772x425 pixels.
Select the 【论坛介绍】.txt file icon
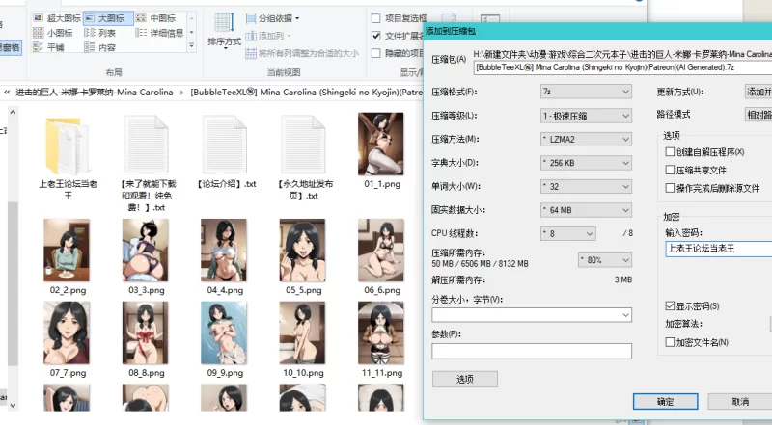coord(225,146)
